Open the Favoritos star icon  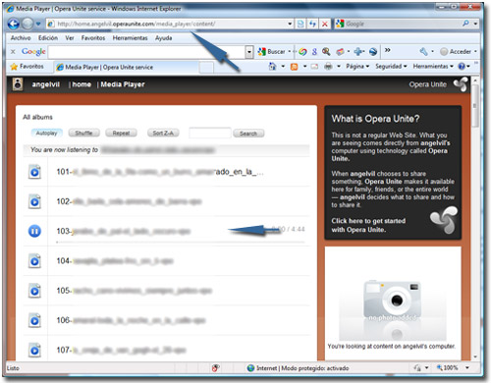click(x=14, y=67)
